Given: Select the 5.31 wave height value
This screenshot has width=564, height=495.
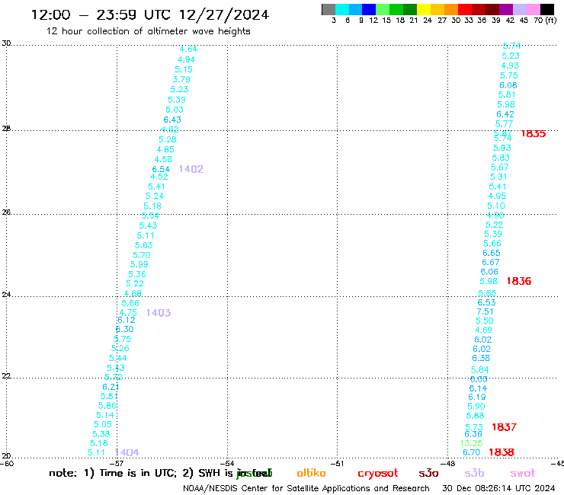Looking at the screenshot, I should [x=498, y=177].
